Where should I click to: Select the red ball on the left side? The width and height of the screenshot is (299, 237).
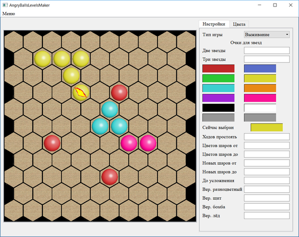(52, 143)
